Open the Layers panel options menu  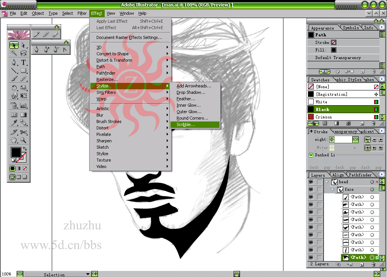click(382, 174)
